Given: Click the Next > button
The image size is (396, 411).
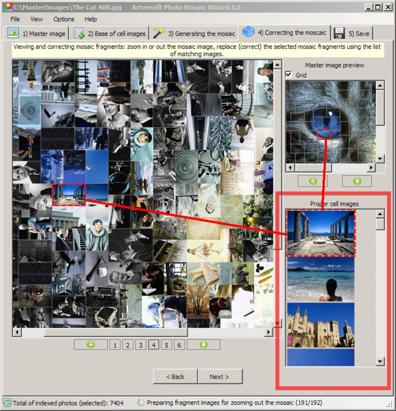Looking at the screenshot, I should point(220,377).
